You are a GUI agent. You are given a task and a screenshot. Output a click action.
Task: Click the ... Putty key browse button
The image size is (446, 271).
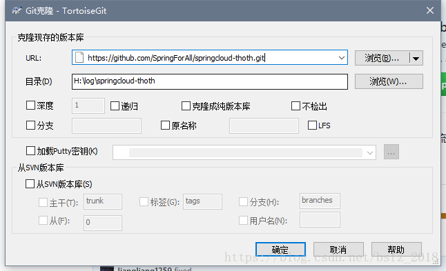391,152
